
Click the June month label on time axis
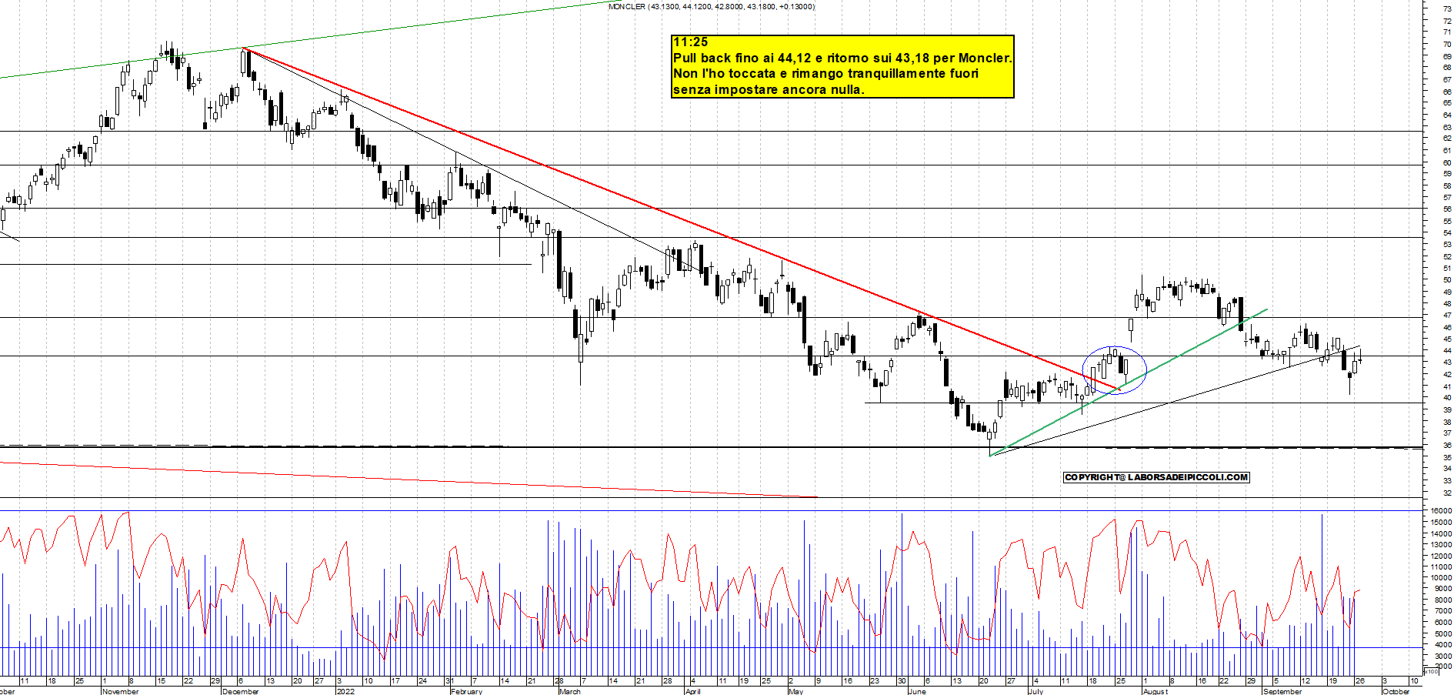917,691
